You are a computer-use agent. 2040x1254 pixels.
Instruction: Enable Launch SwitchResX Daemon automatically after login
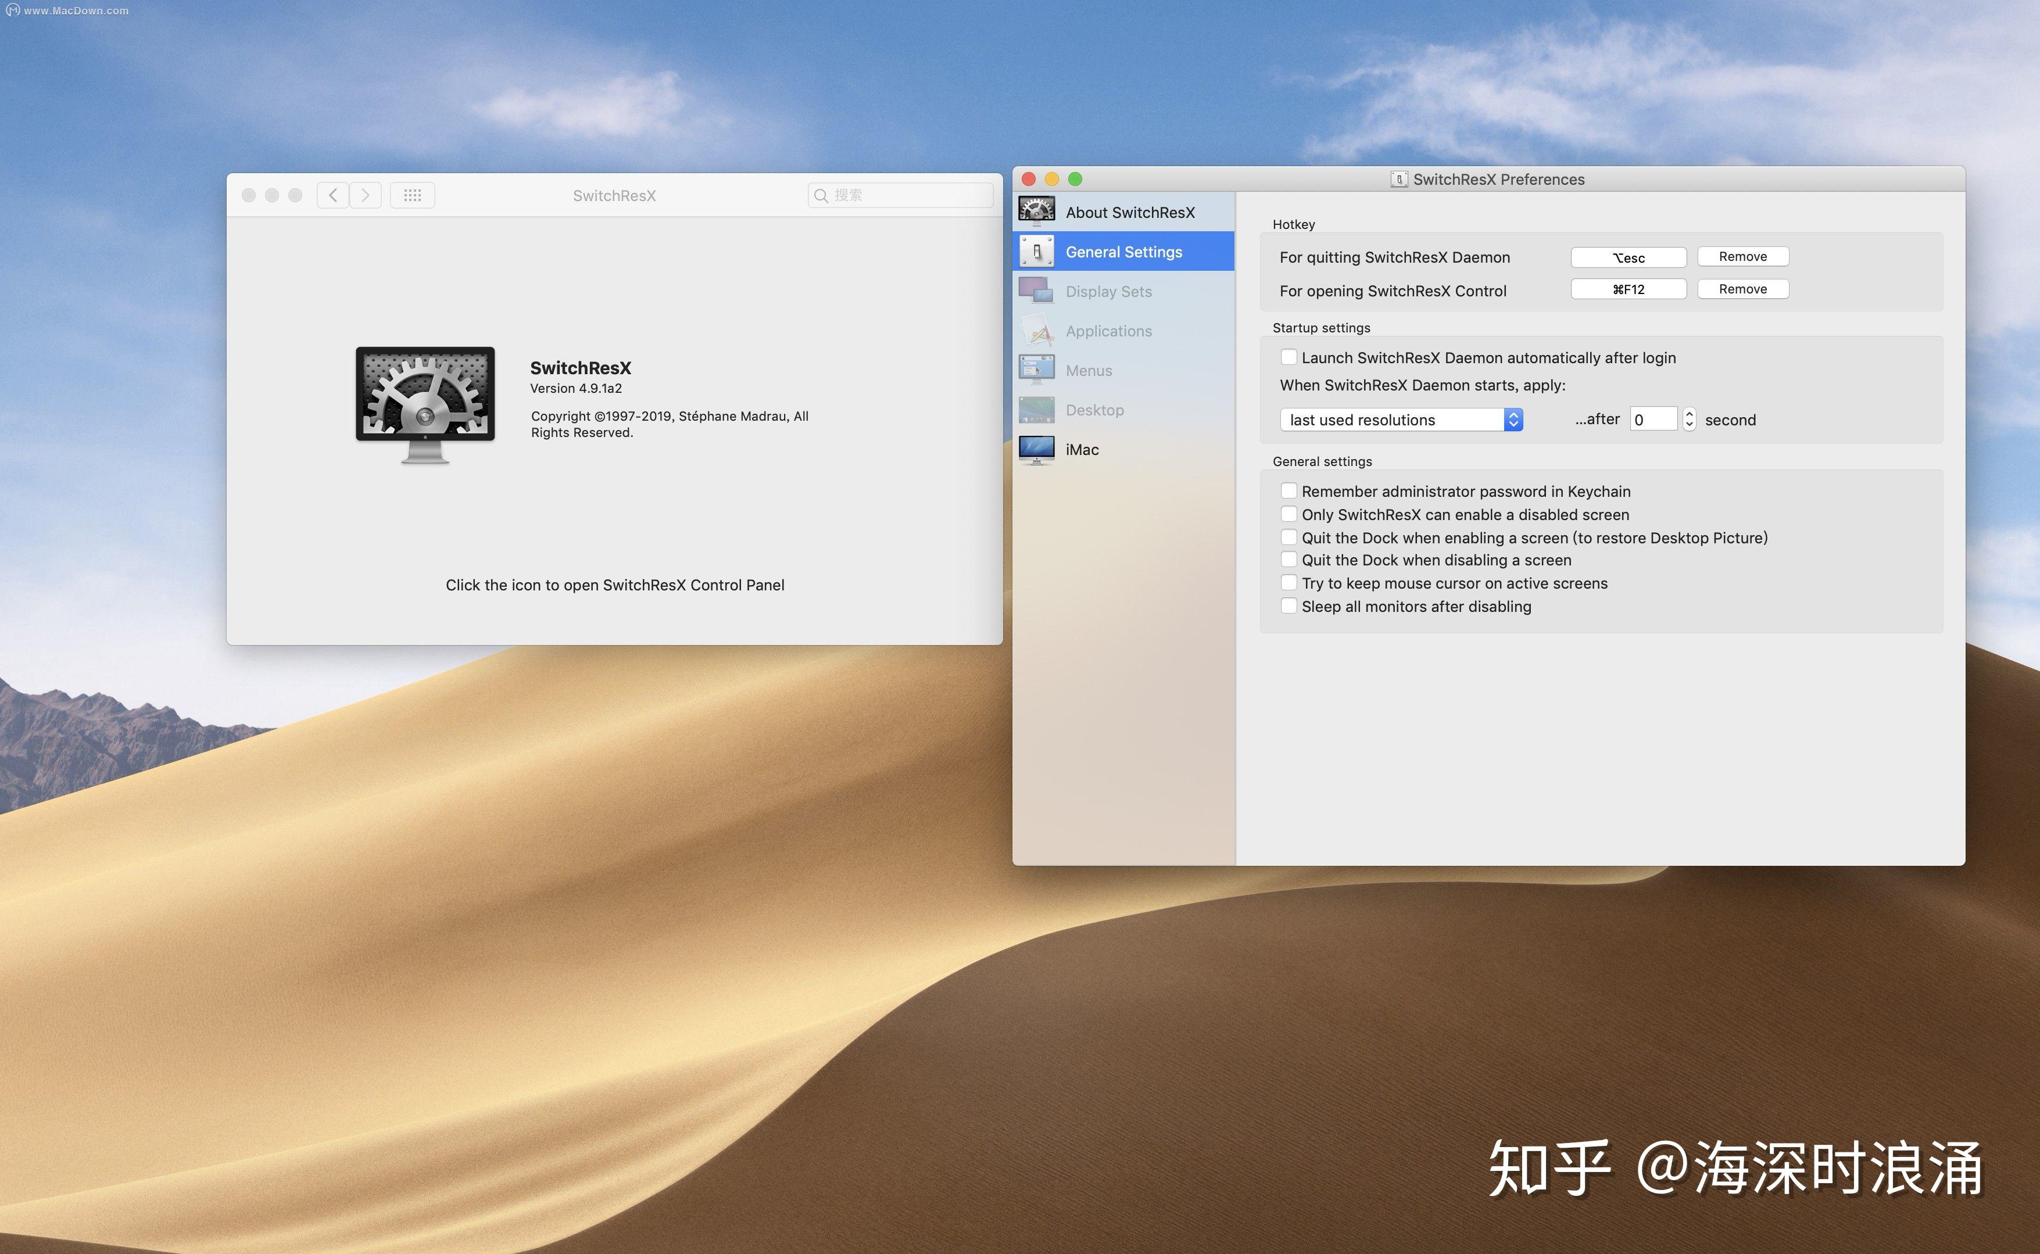point(1289,357)
